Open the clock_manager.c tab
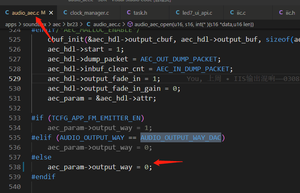300x193 pixels. [89, 13]
